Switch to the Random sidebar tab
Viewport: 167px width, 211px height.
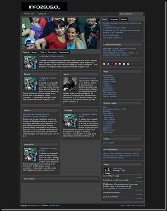[124, 19]
